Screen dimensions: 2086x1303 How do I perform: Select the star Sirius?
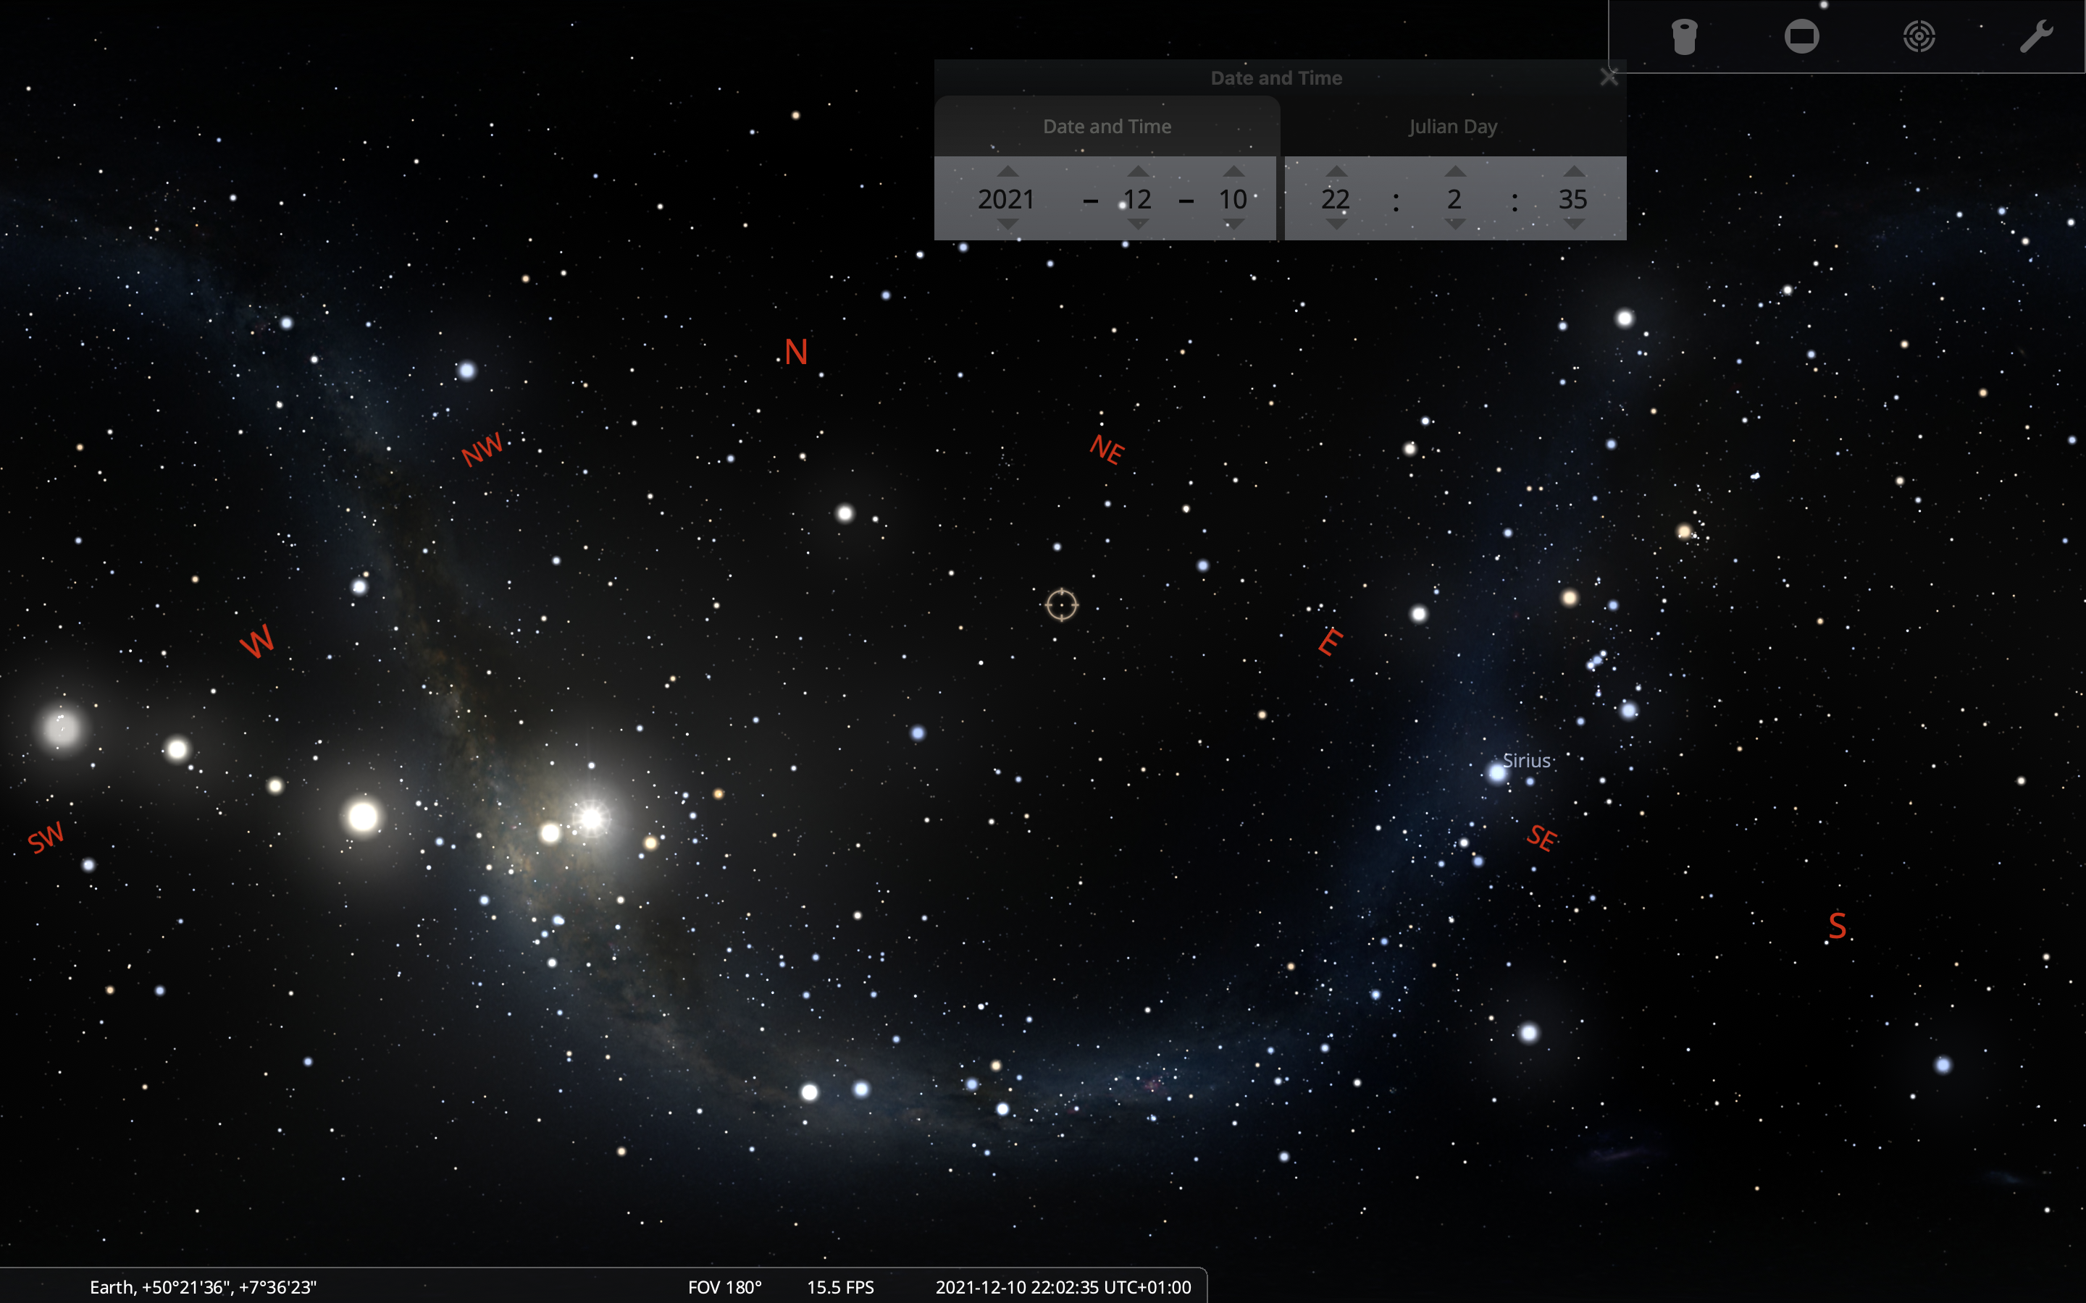1498,772
